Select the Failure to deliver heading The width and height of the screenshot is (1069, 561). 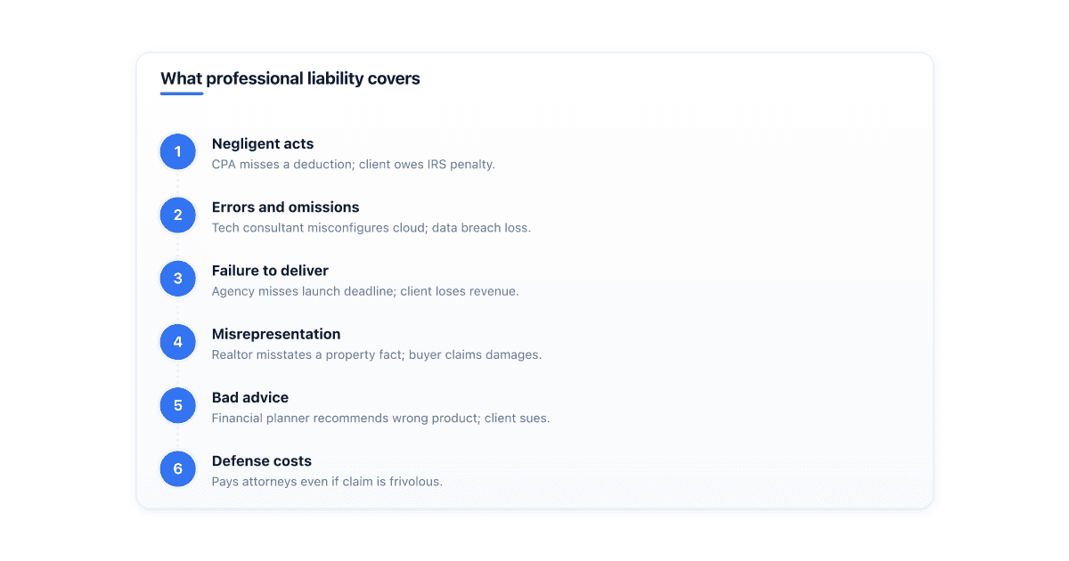click(x=270, y=271)
